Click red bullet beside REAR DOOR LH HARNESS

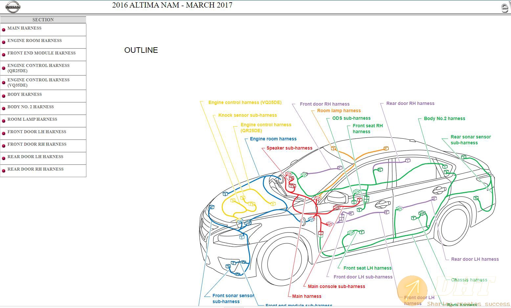pyautogui.click(x=4, y=158)
